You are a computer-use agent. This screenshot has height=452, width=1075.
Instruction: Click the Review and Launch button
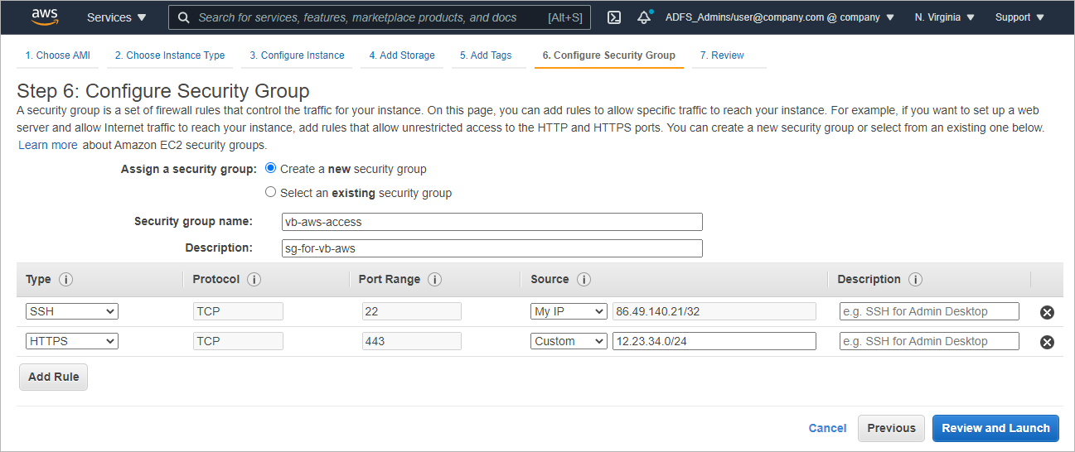pyautogui.click(x=995, y=428)
